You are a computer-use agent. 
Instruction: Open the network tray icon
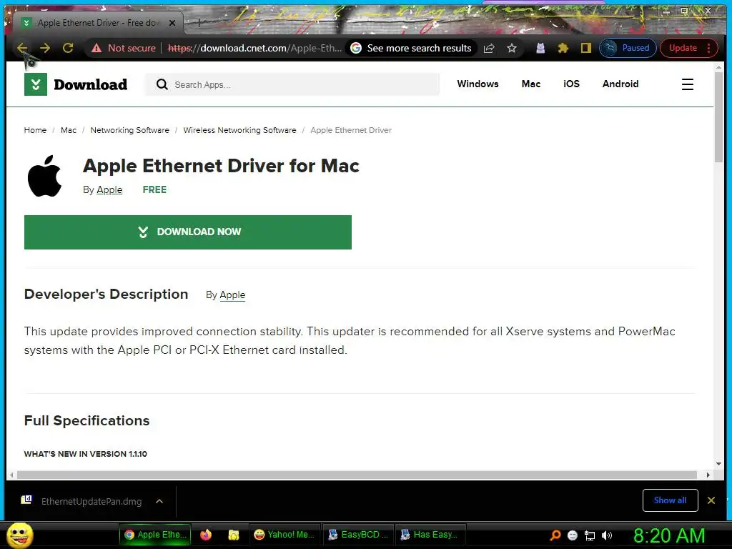pyautogui.click(x=590, y=536)
